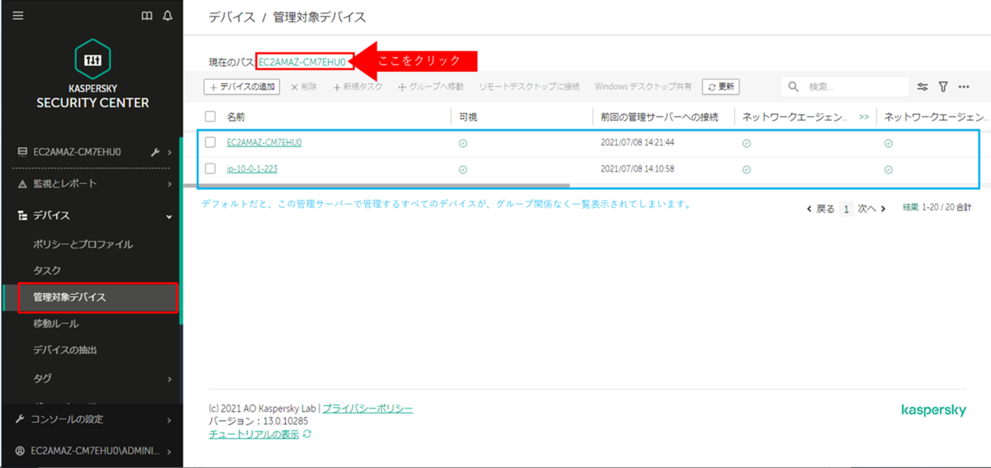The image size is (991, 468).
Task: Click the refresh icon beside チュートリアルの表示
Action: [307, 434]
